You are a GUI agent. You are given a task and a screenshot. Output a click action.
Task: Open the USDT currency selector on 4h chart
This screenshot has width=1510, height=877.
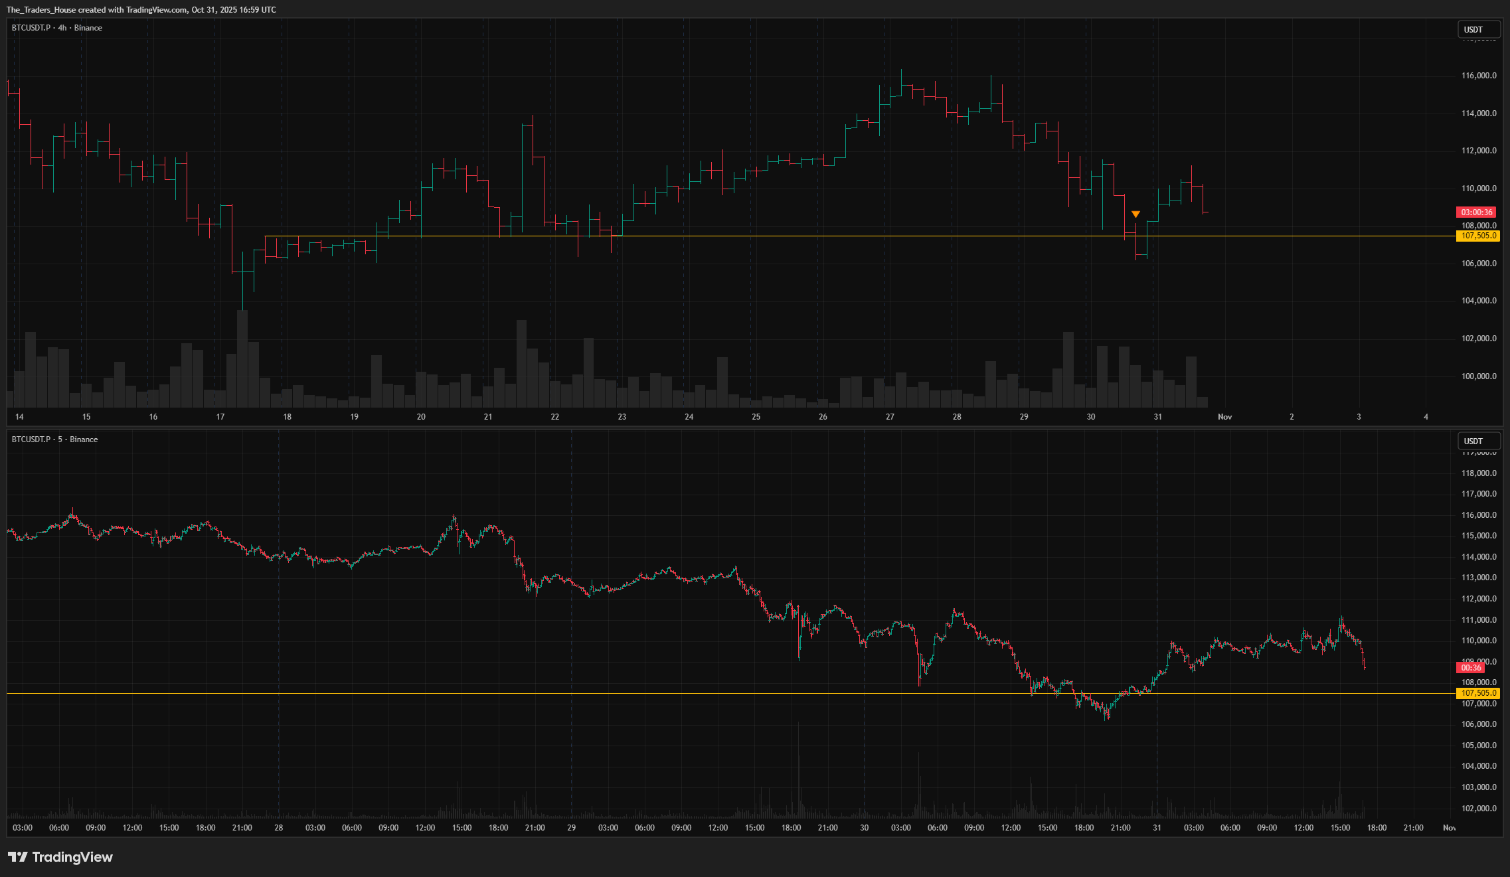tap(1479, 29)
